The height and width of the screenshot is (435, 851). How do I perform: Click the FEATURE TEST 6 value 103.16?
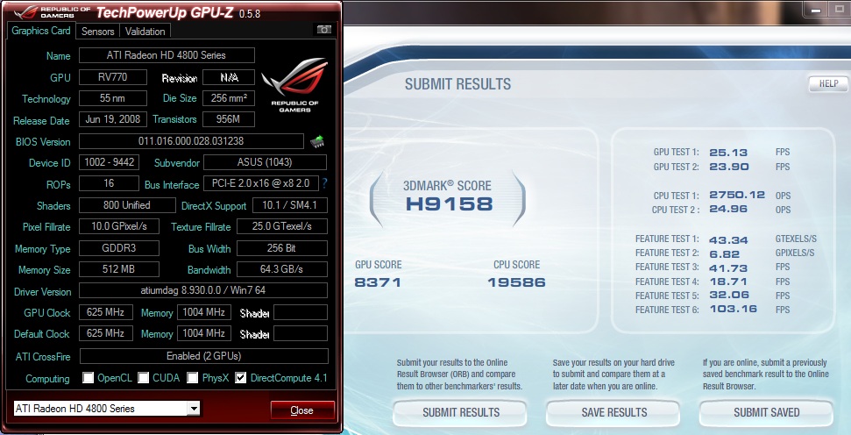click(x=734, y=309)
